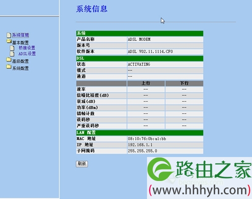Select the software version value ADSL V02.11.1114.CF0
The image size is (252, 199).
150,52
